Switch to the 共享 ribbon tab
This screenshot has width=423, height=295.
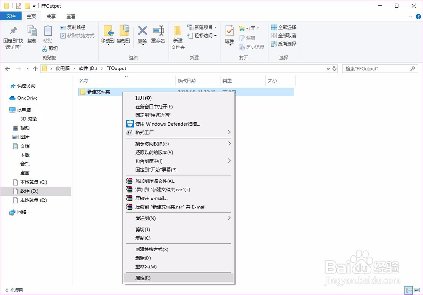point(51,16)
